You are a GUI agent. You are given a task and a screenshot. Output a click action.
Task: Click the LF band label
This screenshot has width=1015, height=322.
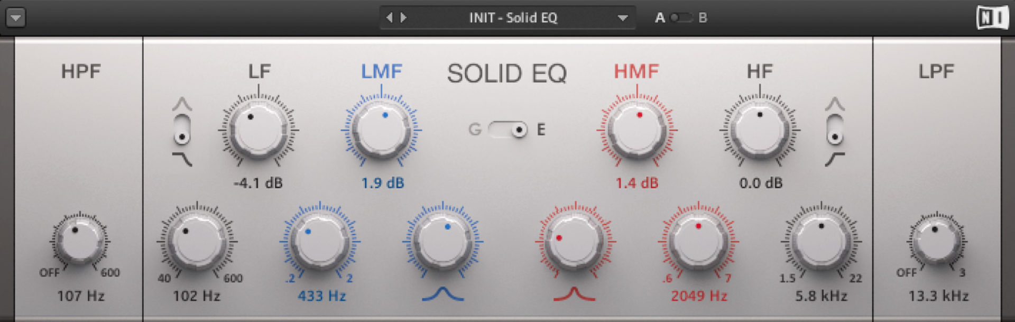(259, 71)
